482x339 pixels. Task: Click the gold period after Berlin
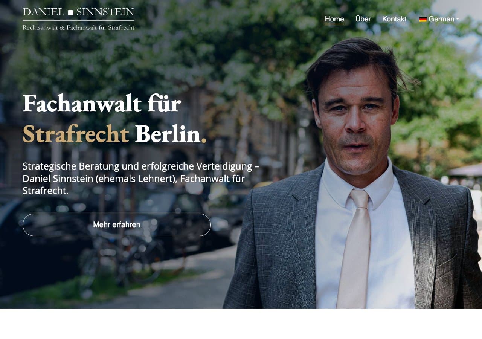(x=204, y=141)
